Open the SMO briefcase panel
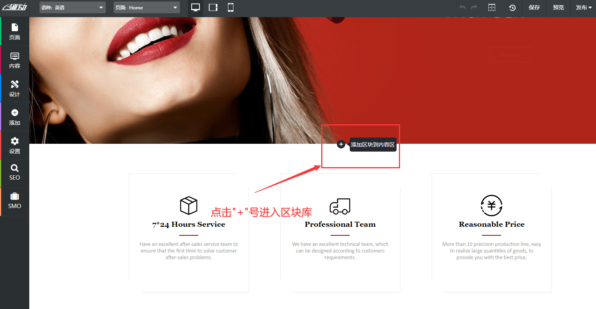596x309 pixels. 15,201
